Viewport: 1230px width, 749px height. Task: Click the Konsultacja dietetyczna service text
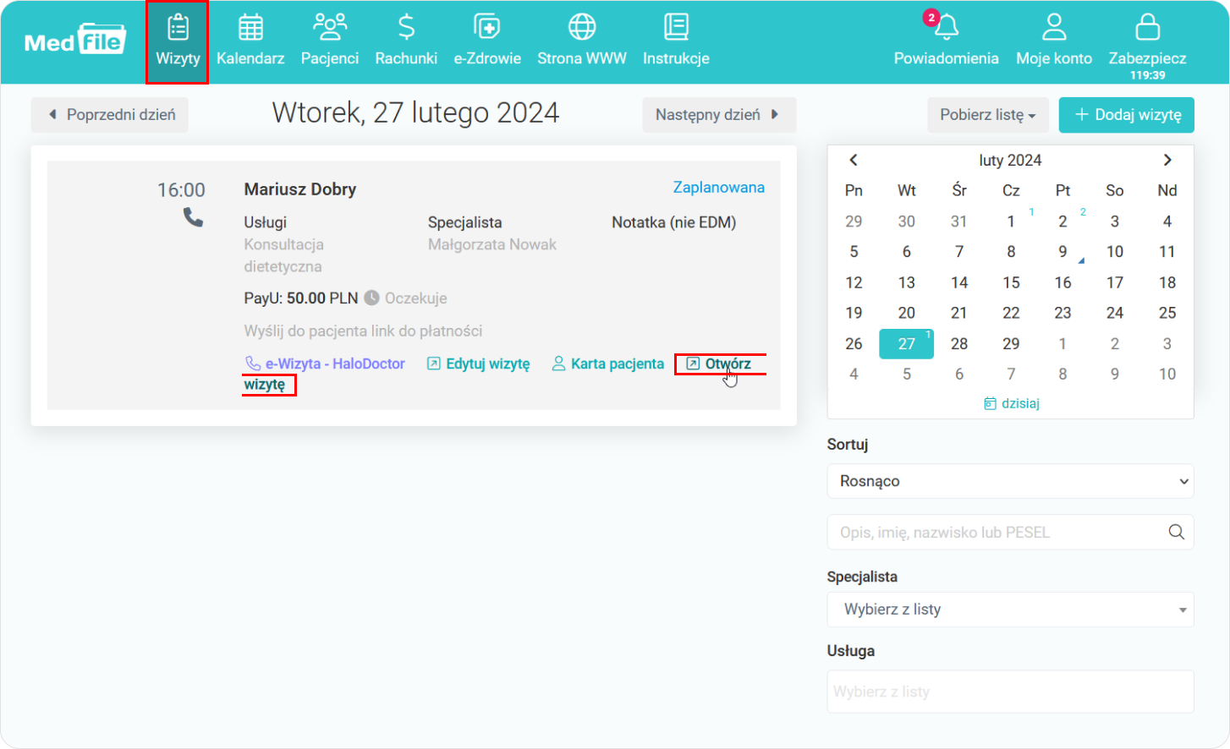(283, 255)
